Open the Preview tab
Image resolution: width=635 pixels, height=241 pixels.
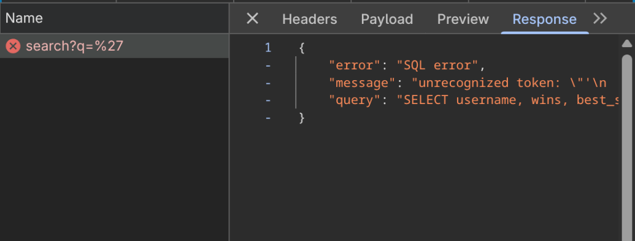[x=463, y=19]
